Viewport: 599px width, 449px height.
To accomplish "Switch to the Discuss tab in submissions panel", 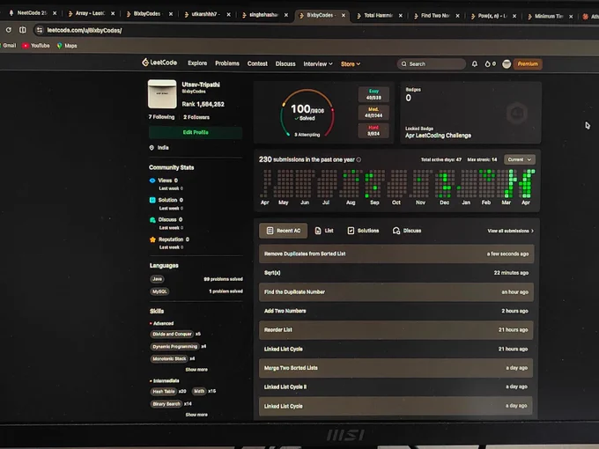I will point(407,231).
